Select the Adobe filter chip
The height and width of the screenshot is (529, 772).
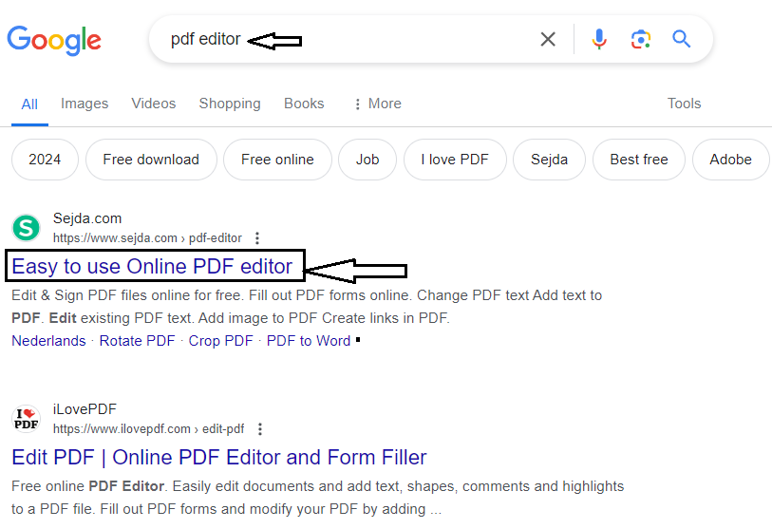coord(730,160)
